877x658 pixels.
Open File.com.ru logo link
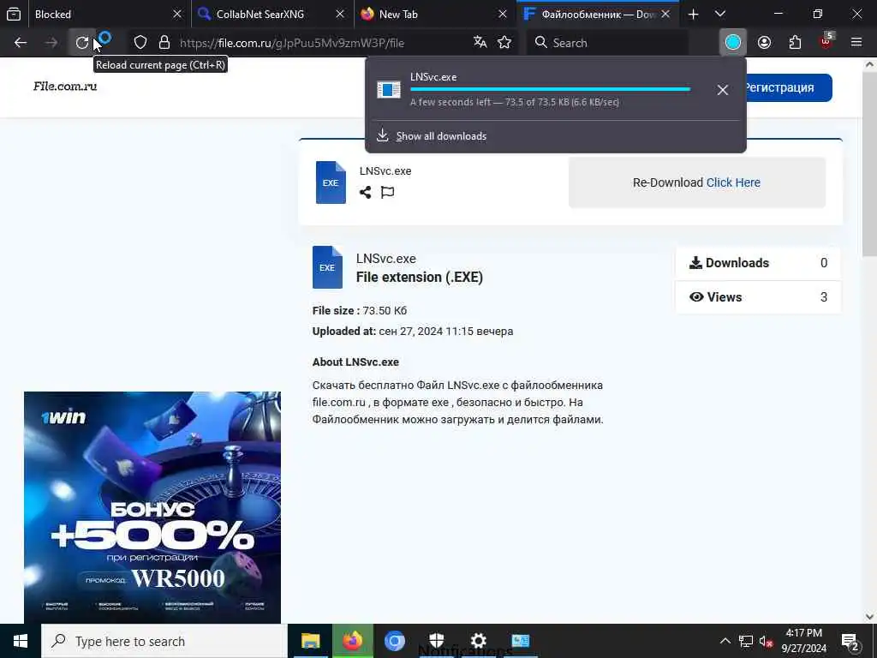point(65,87)
